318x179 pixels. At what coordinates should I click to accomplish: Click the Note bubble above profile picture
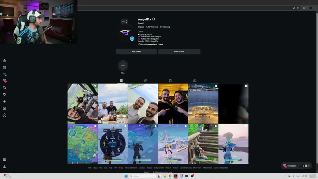124,22
